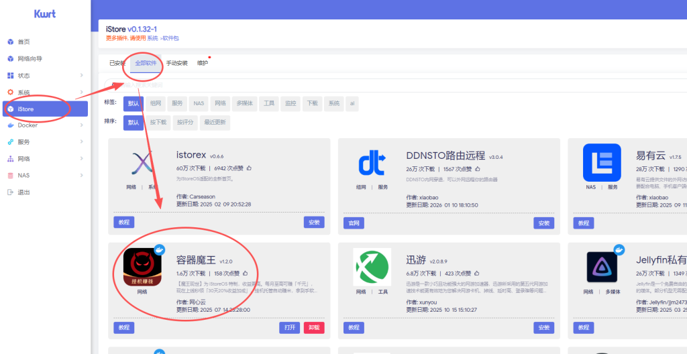Open the 容器魔王 教程 button
The height and width of the screenshot is (354, 687).
pyautogui.click(x=124, y=328)
